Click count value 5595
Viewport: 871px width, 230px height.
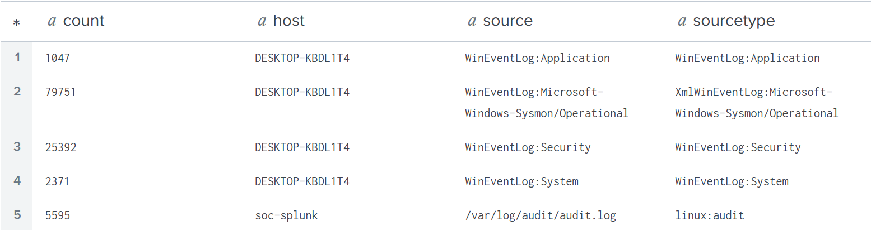[58, 215]
